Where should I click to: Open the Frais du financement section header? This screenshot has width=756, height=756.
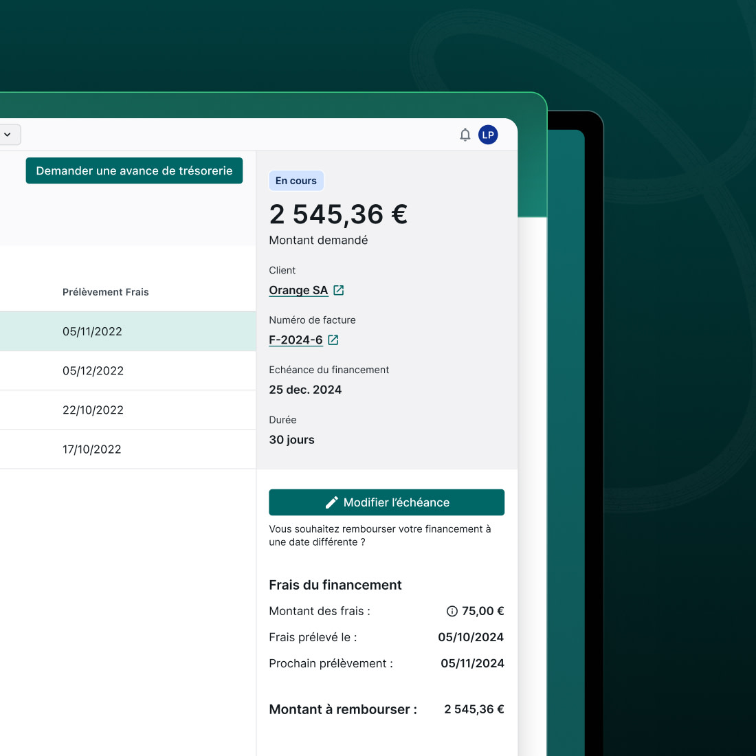(x=335, y=584)
